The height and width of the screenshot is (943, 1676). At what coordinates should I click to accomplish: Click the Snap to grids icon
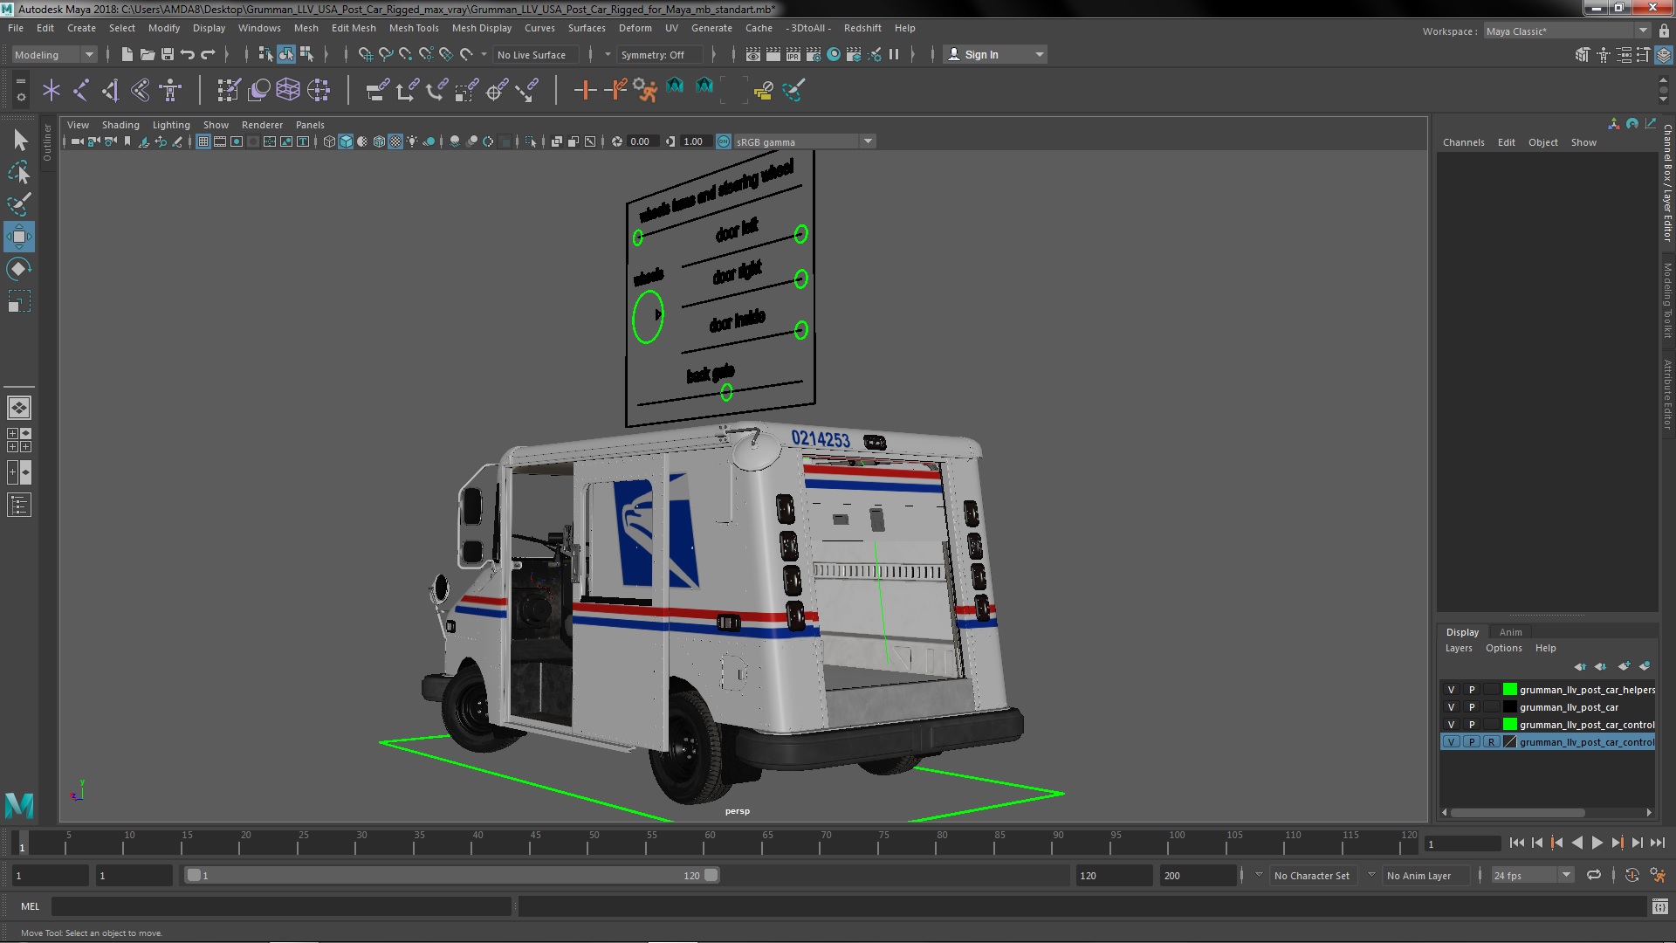tap(365, 54)
